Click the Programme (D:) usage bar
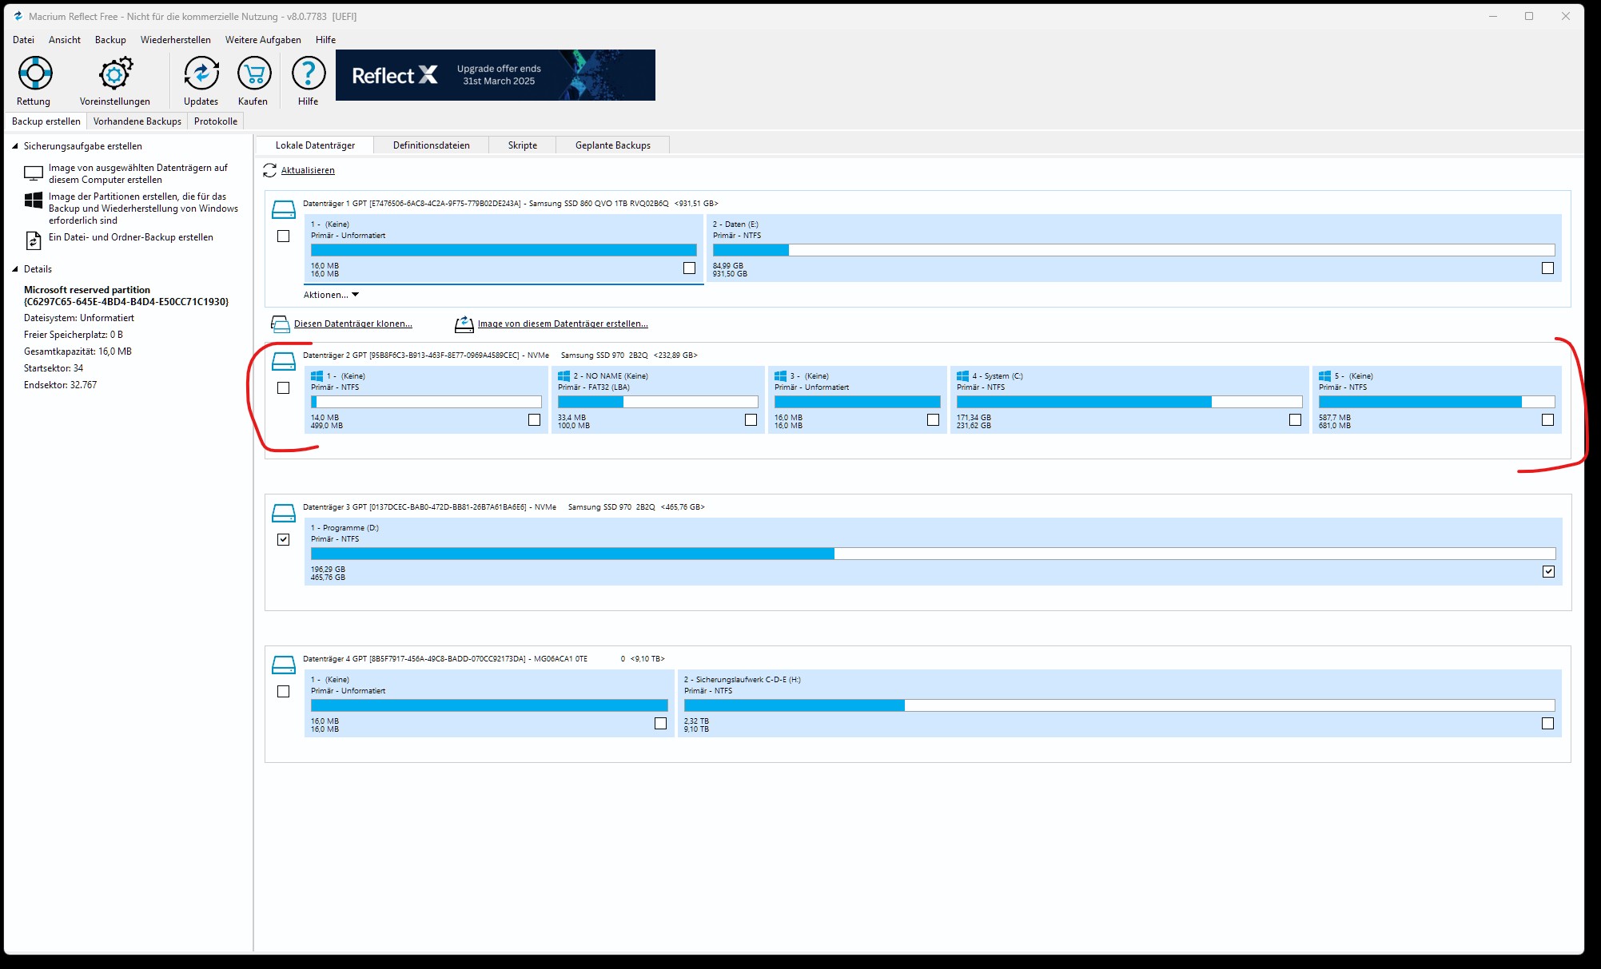 [932, 554]
